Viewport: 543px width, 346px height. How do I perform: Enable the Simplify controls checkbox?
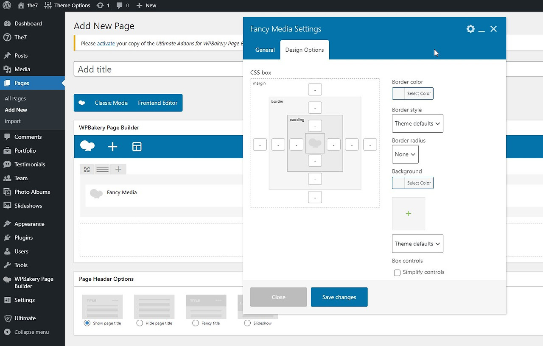tap(397, 273)
